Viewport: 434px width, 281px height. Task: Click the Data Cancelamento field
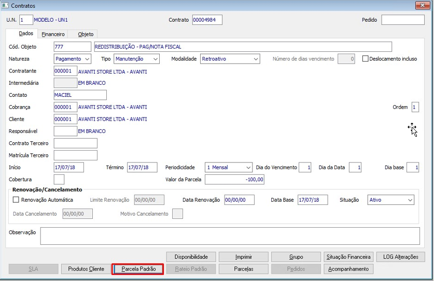77,214
